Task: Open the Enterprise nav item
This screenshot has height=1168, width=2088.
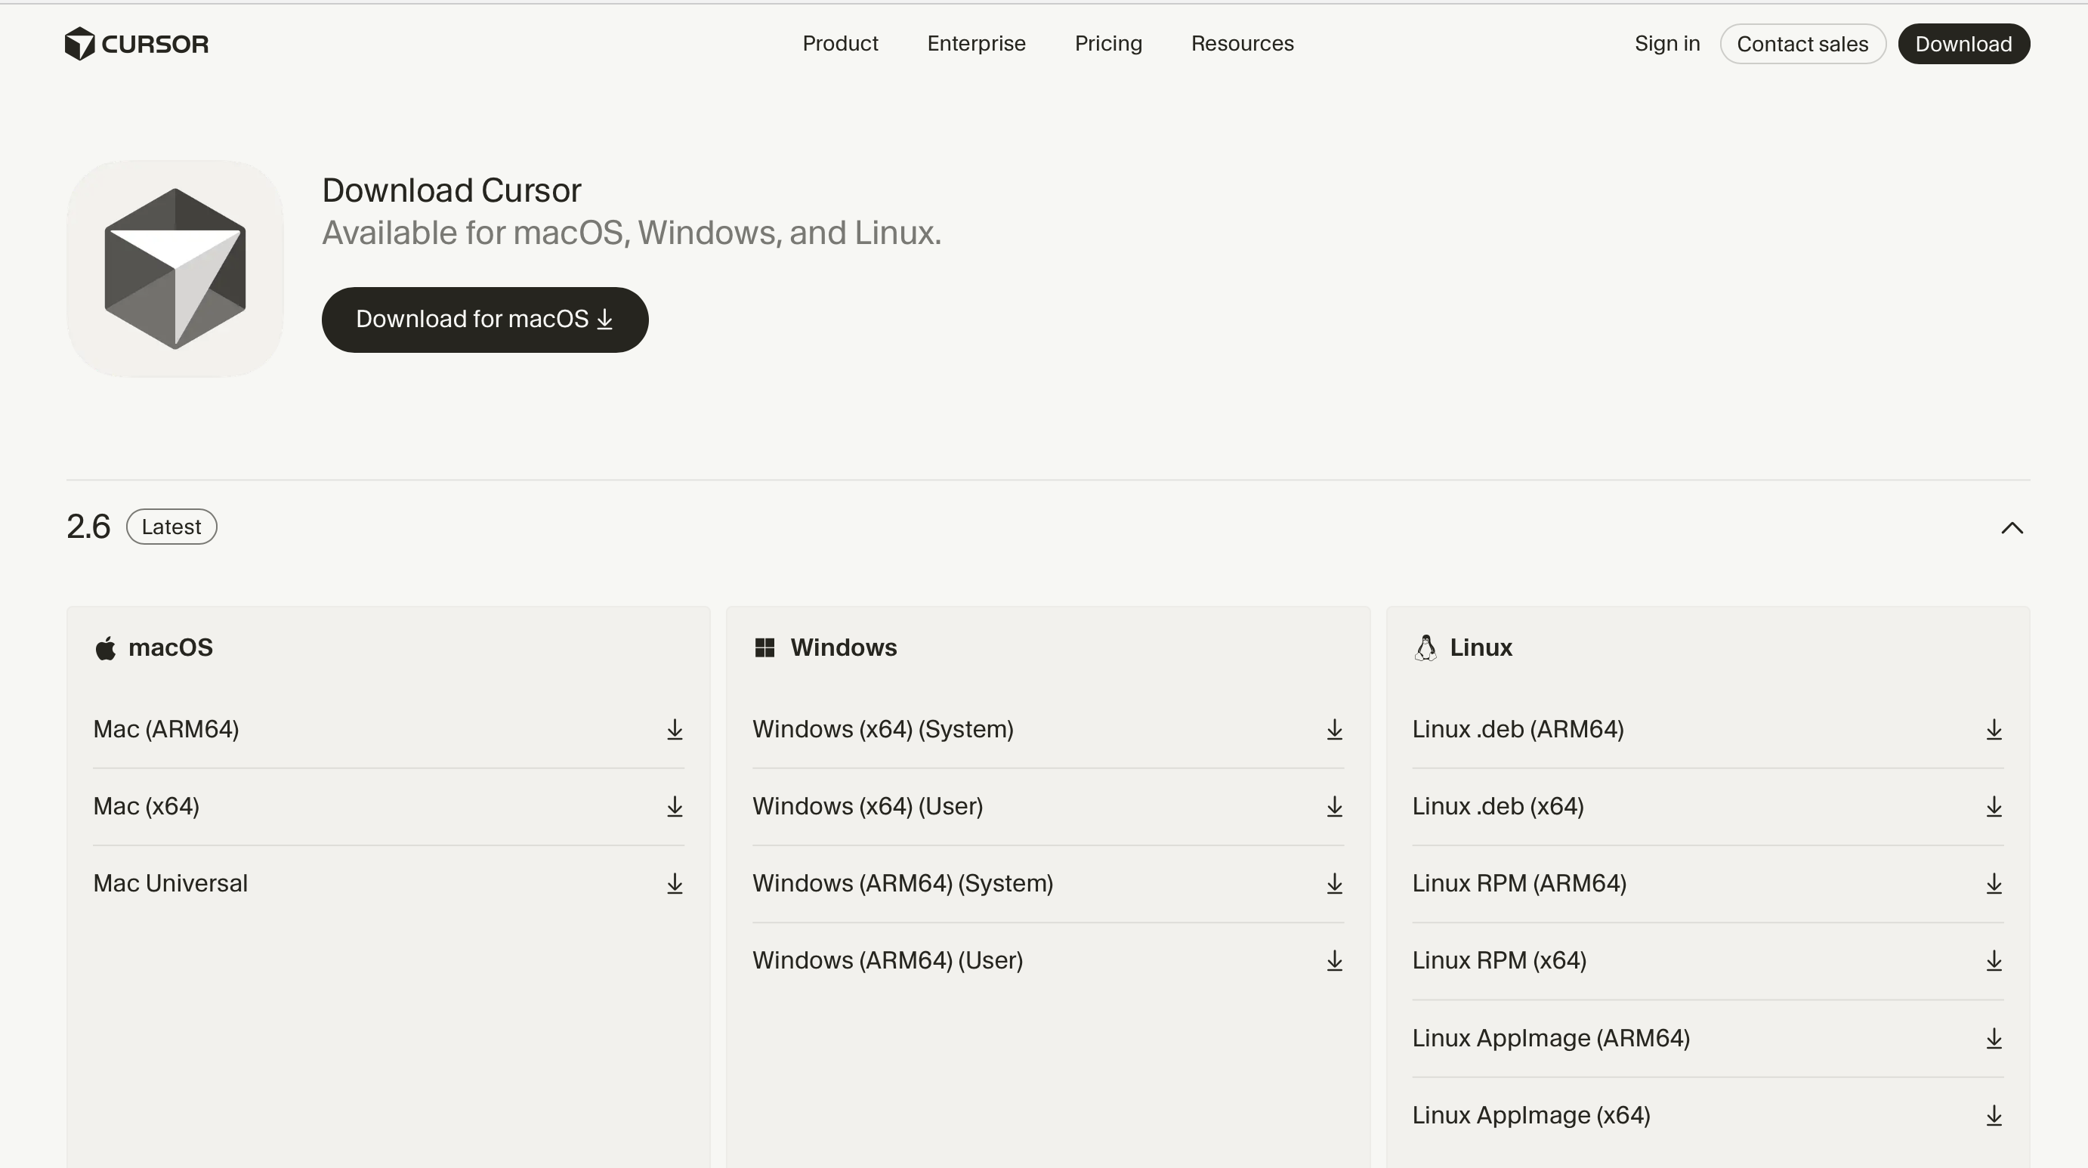Action: point(976,44)
